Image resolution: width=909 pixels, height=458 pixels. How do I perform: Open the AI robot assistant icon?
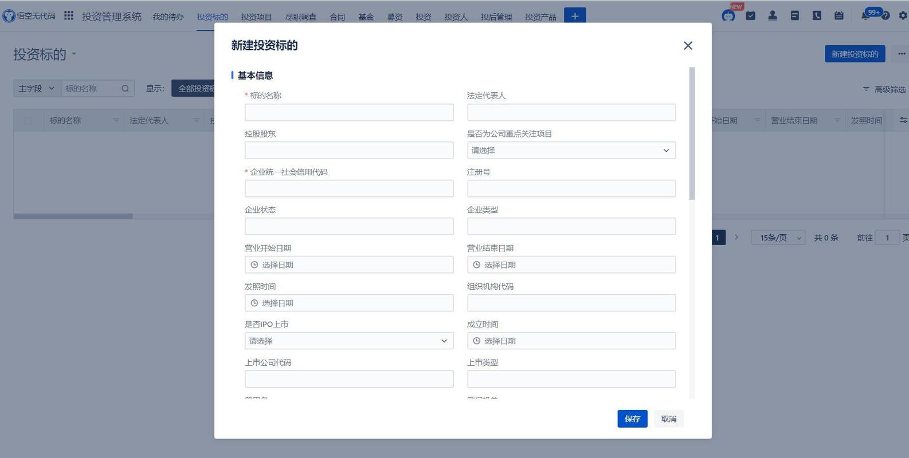728,16
